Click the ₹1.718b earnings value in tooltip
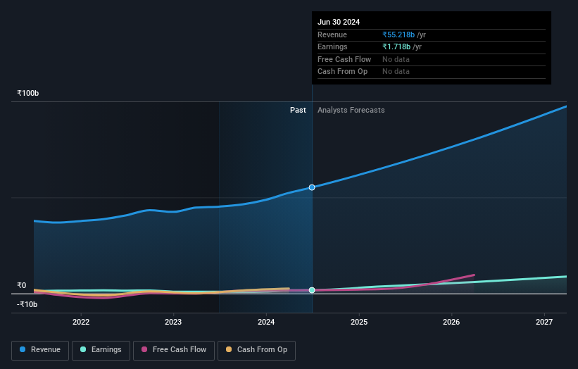Viewport: 578px width, 369px height. coord(396,46)
